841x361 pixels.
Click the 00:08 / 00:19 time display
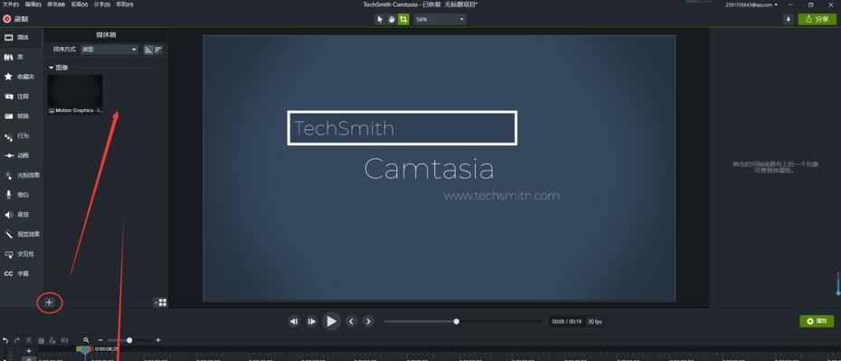click(566, 322)
